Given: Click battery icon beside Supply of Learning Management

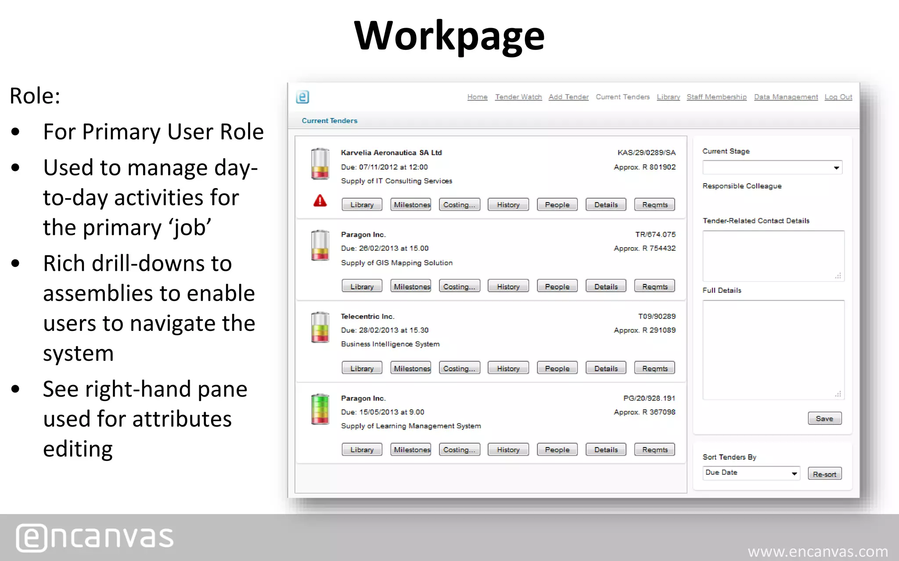Looking at the screenshot, I should coord(320,409).
